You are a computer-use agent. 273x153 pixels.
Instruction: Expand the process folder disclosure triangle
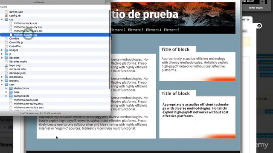tap(2, 81)
